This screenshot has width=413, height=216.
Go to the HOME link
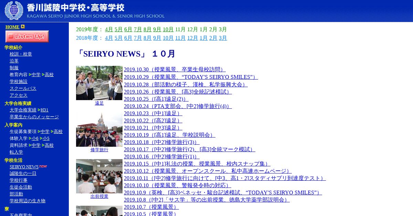click(x=12, y=27)
